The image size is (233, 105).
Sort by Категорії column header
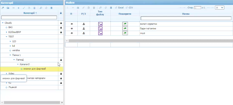(29, 13)
